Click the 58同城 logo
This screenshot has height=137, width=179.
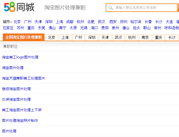click(x=19, y=7)
